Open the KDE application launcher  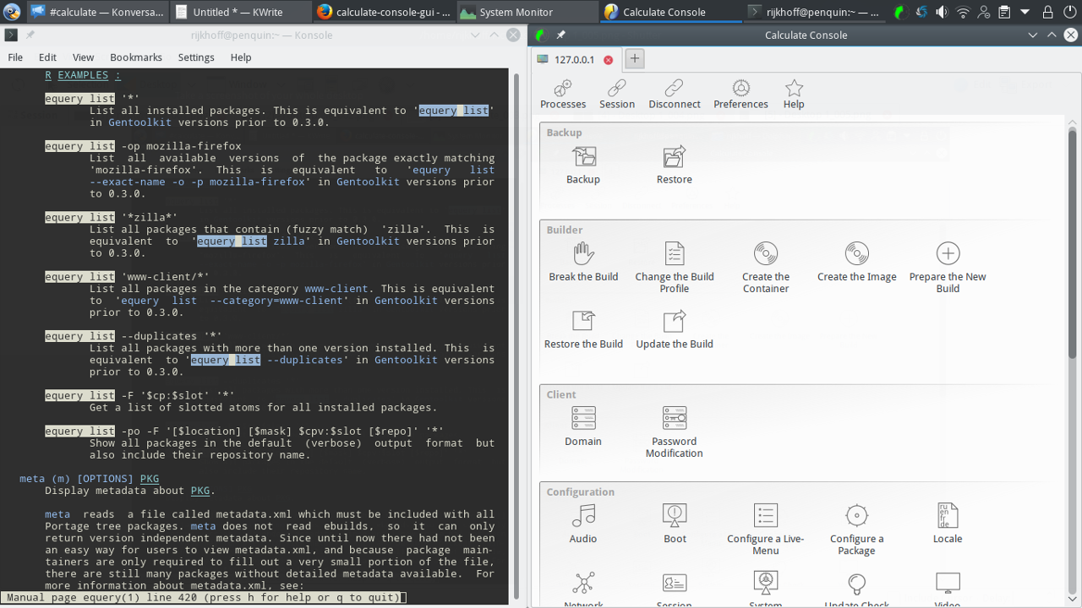pos(12,12)
